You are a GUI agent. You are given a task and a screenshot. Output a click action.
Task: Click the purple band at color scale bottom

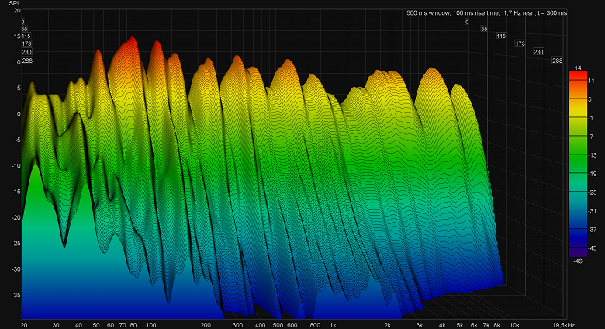tap(578, 251)
